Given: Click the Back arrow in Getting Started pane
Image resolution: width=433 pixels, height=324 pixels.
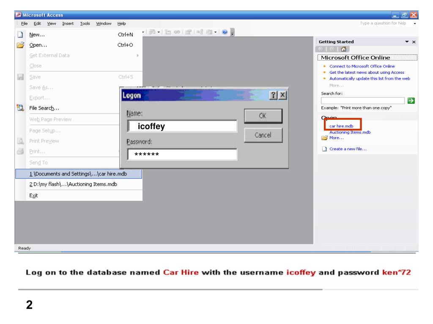Looking at the screenshot, I should click(x=321, y=49).
